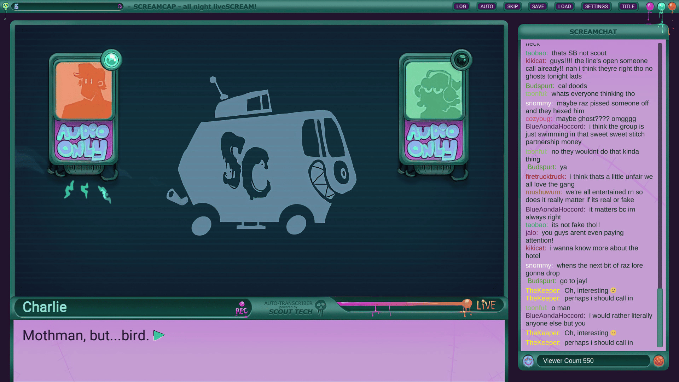Click the orange angry face icon

pyautogui.click(x=658, y=361)
